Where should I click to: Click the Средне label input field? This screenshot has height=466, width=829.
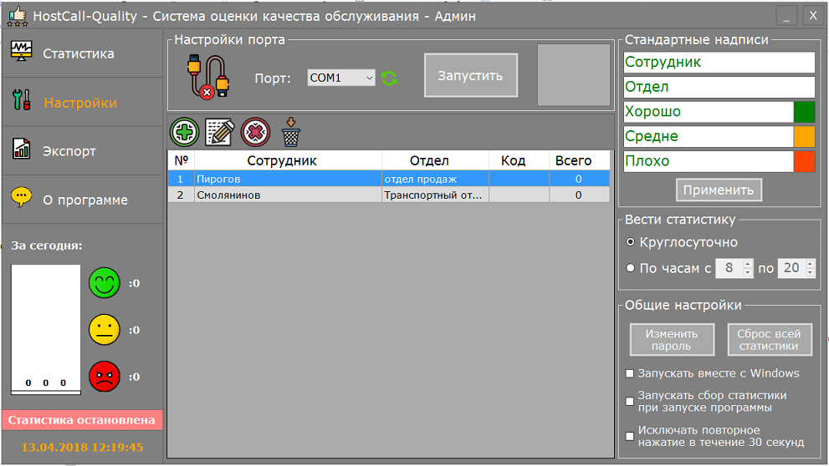709,137
